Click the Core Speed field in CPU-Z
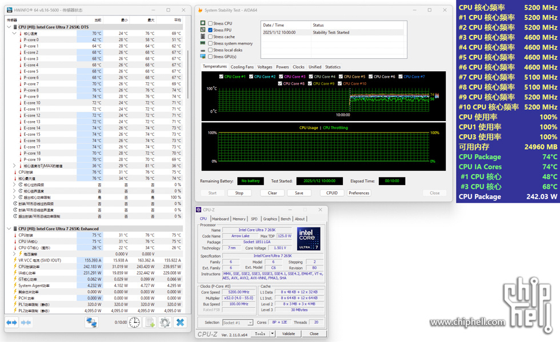Viewport: 560px width, 342px height. coord(239,292)
